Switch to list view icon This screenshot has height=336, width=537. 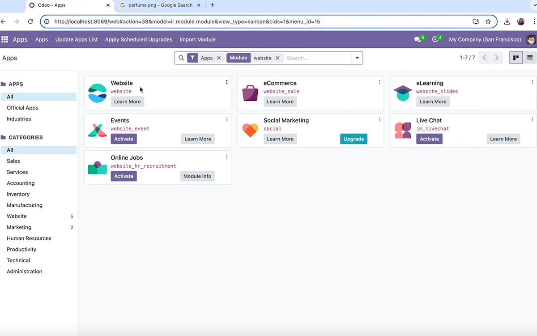[531, 57]
